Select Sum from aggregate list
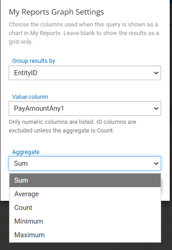This screenshot has height=250, width=172. [x=85, y=180]
